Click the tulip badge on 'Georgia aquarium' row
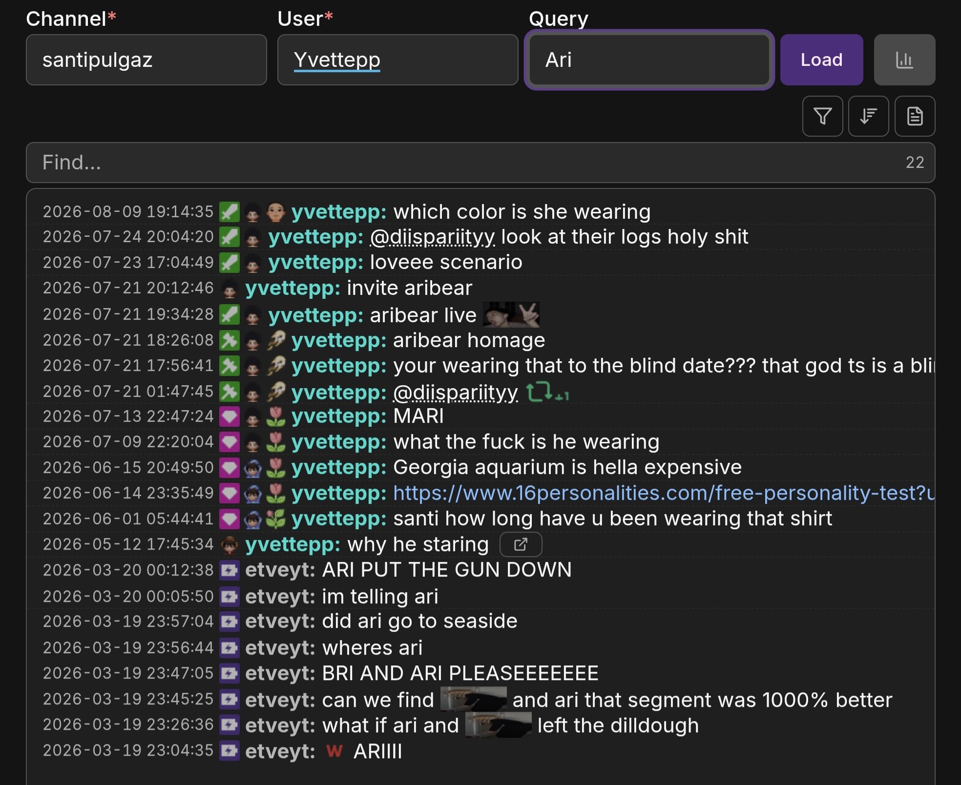Viewport: 961px width, 785px height. tap(275, 468)
